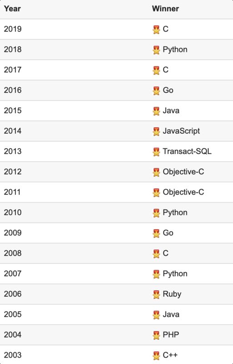
Task: Select the 2009 year cell
Action: [13, 233]
